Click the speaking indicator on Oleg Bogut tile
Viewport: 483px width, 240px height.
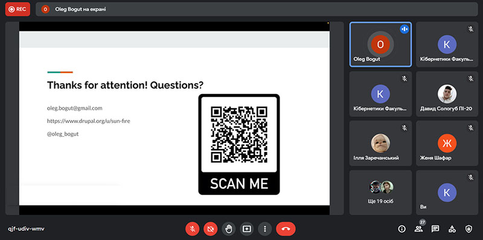[x=405, y=29]
